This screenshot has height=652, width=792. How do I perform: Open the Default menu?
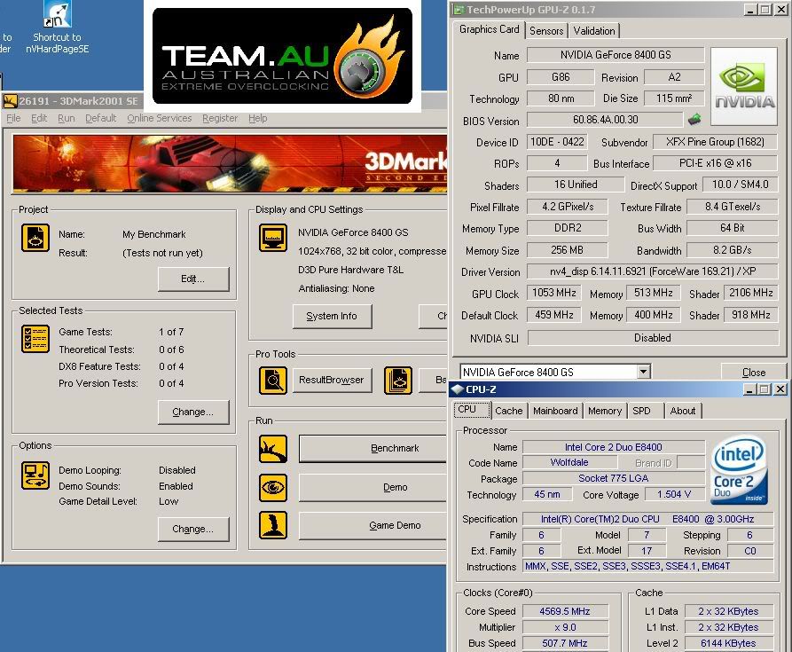coord(100,118)
